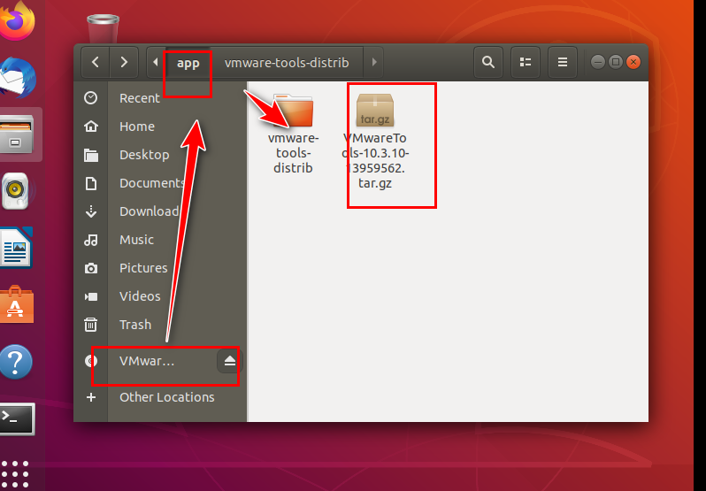Click the VMwareTools-10.3.10-13959562.tar.gz filename
706x491 pixels.
tap(375, 160)
